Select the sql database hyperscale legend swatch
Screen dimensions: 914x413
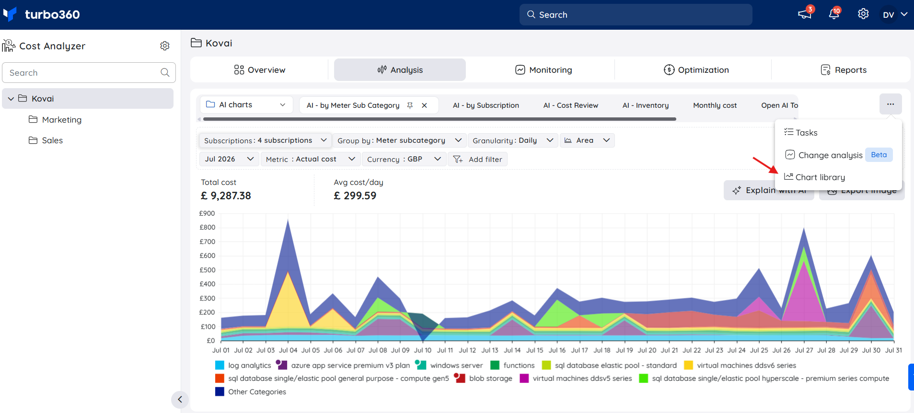(x=644, y=379)
